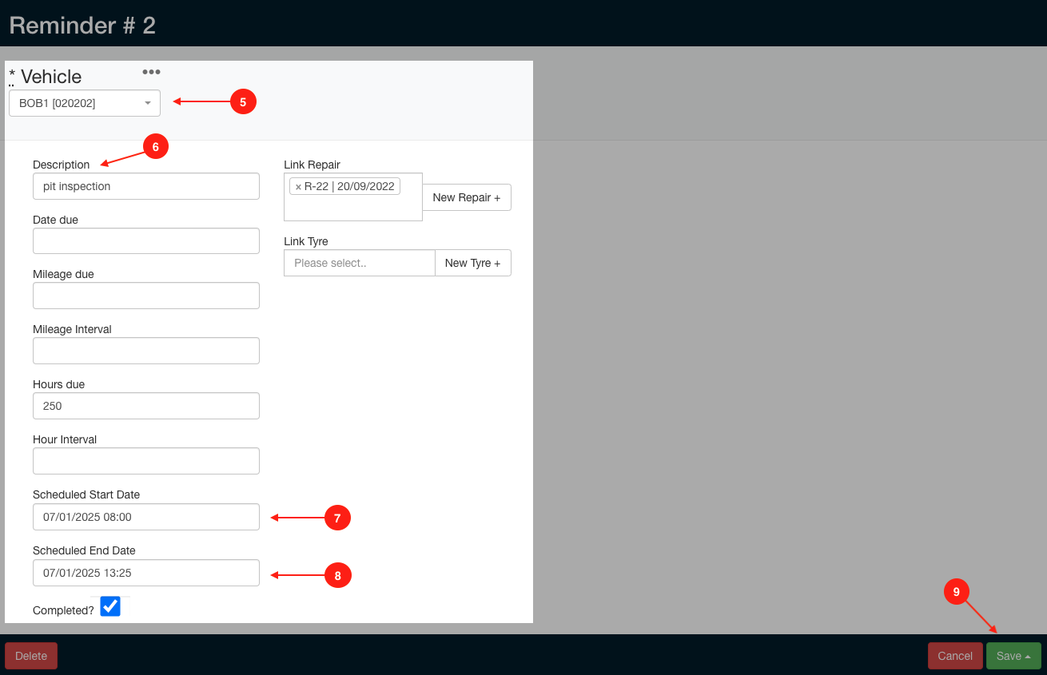Click the Hour Interval input box
1047x675 pixels.
point(146,461)
